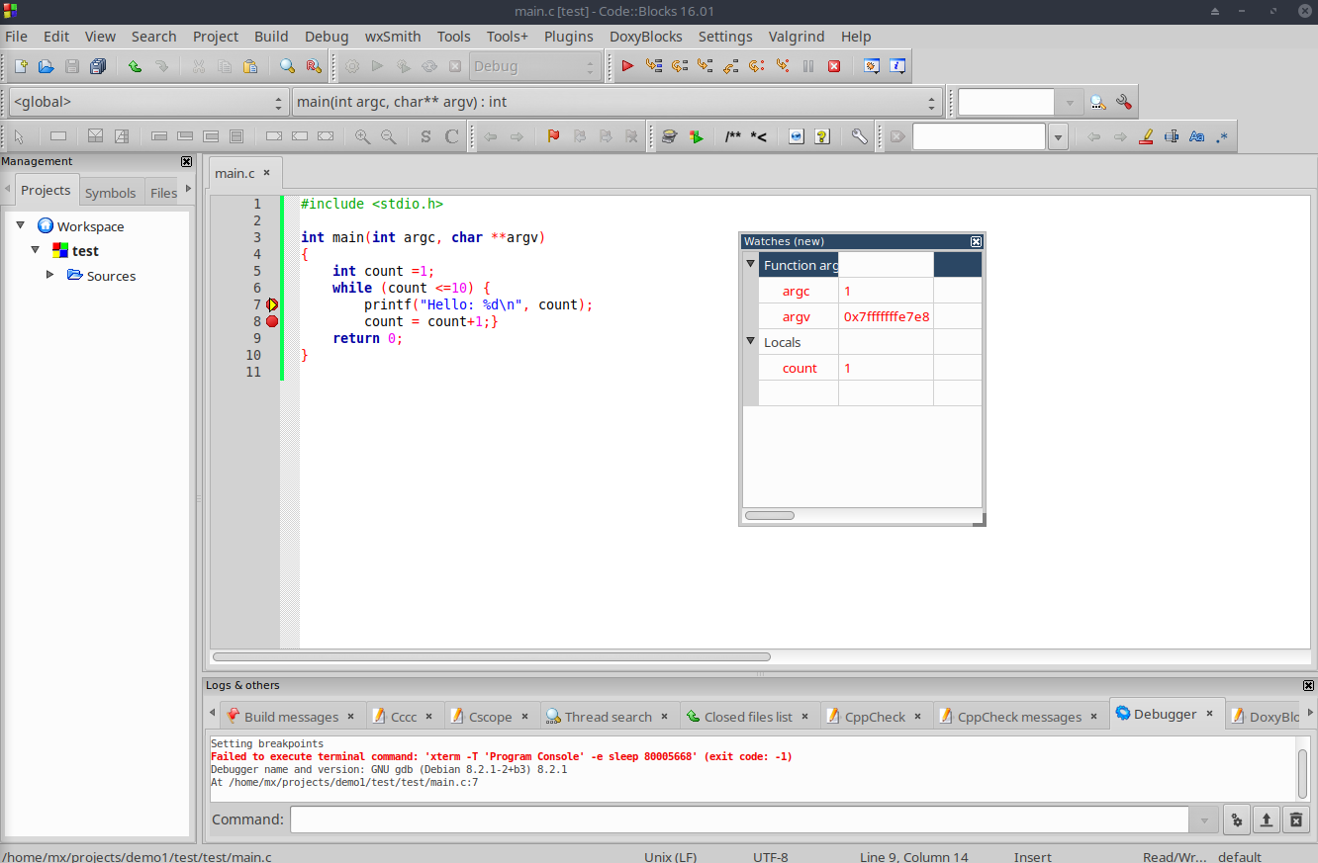Toggle the red bookmark flag icon

point(553,135)
